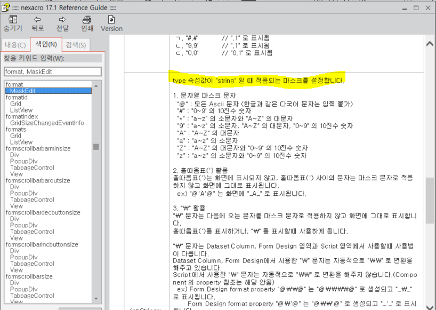The width and height of the screenshot is (436, 310).
Task: Select 'formscrollbarincbuttonsize' index entry
Action: (42, 244)
